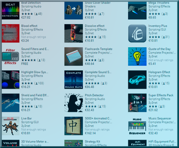
Task: Click the Snow Cover Shader rocks thumbnail
Action: 73,10
